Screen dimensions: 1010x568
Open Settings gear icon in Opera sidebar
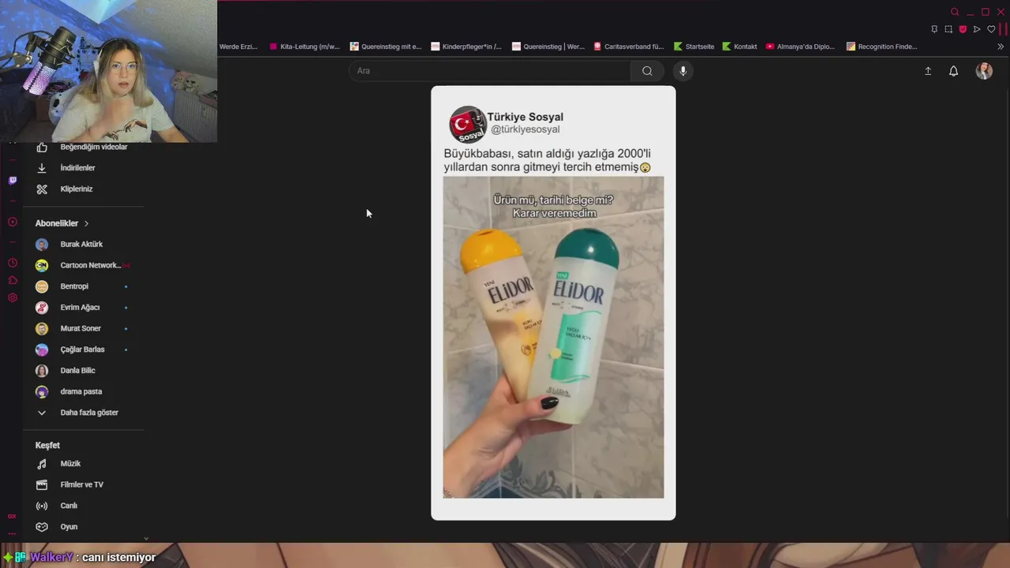[12, 297]
